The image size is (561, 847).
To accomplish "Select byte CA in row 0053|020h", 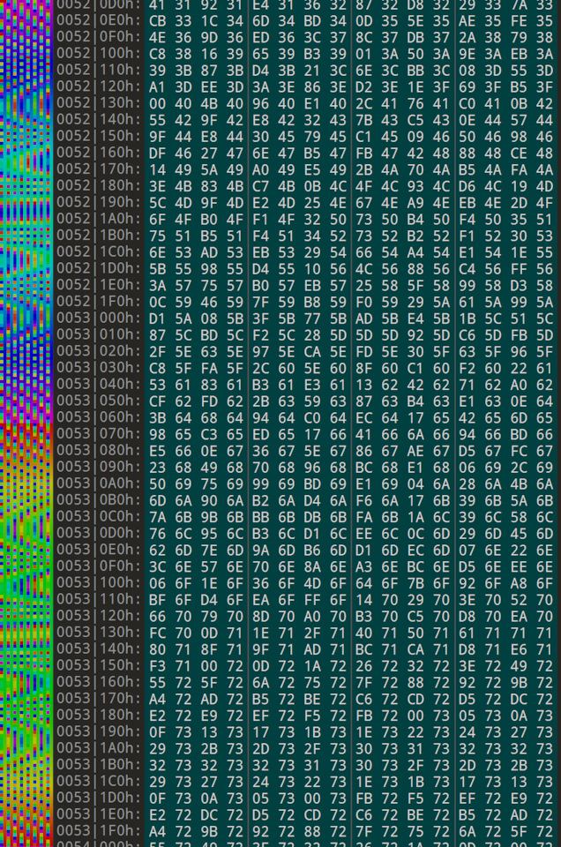I will coord(312,352).
